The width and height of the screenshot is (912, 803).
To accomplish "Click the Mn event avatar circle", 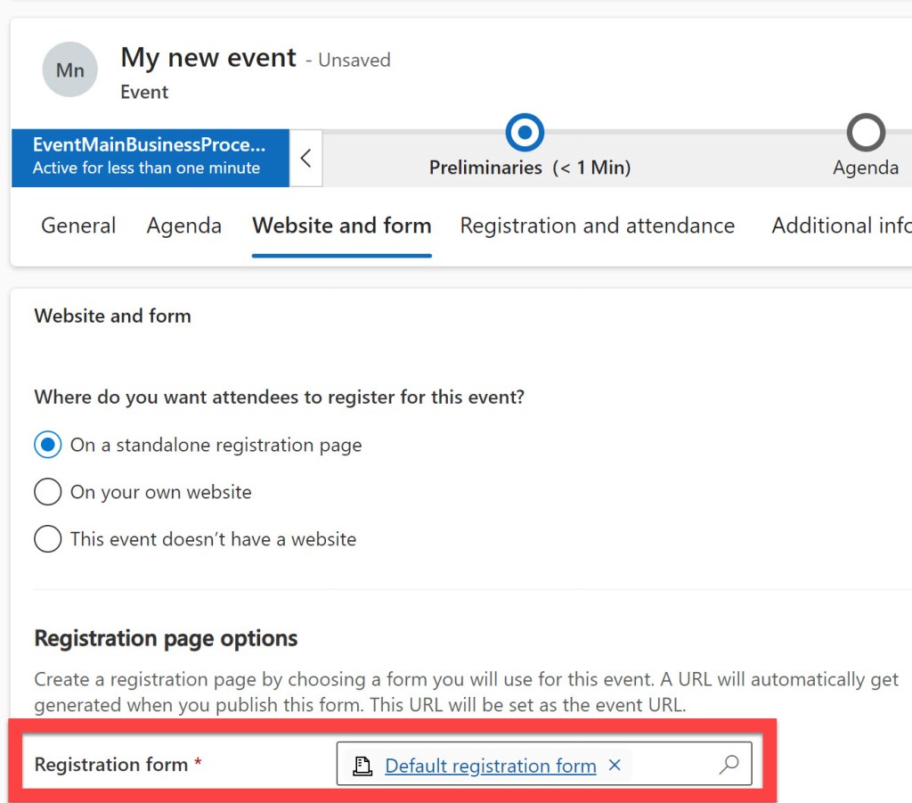I will (x=70, y=70).
